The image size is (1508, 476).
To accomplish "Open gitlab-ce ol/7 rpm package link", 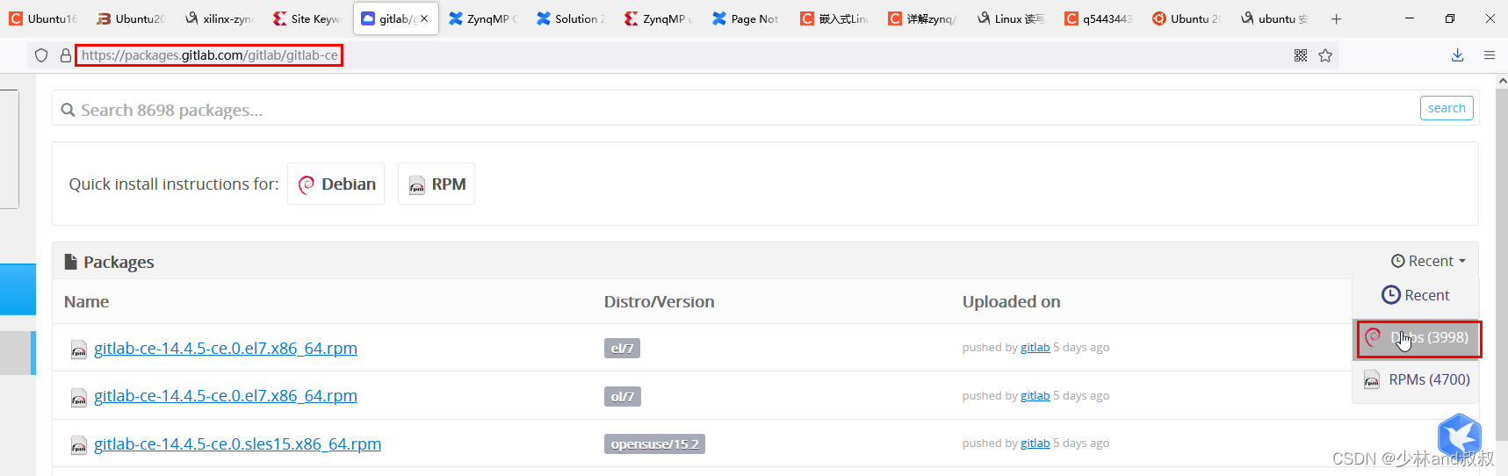I will (226, 395).
